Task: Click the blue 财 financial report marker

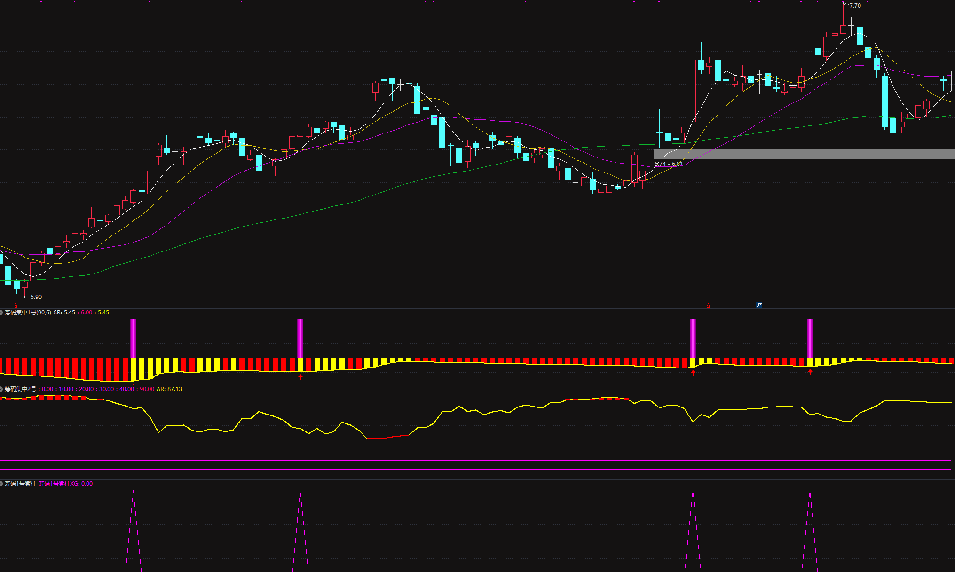Action: (x=759, y=305)
